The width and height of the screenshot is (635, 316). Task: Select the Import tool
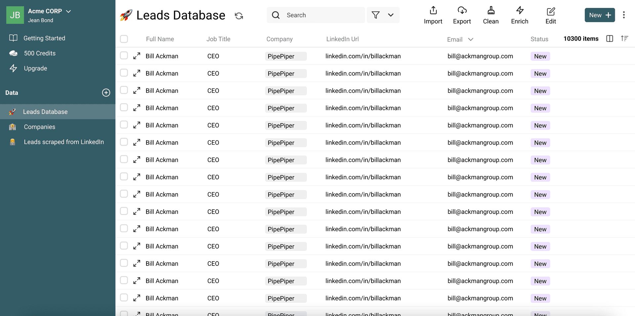(433, 15)
